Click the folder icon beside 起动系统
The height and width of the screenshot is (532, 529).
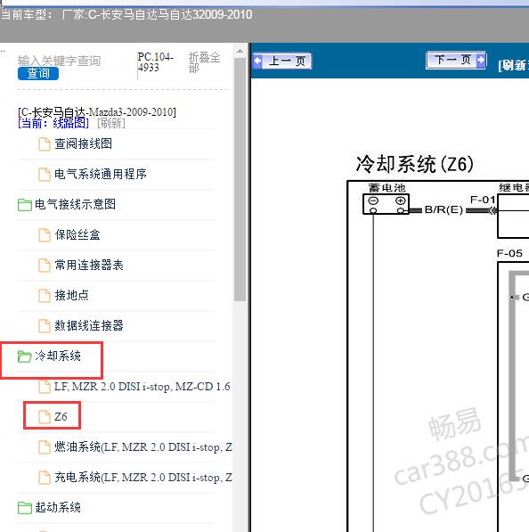24,508
